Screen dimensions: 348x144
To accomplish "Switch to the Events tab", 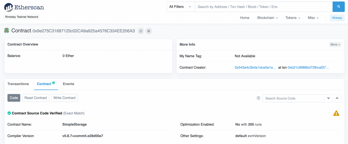I will (68, 84).
